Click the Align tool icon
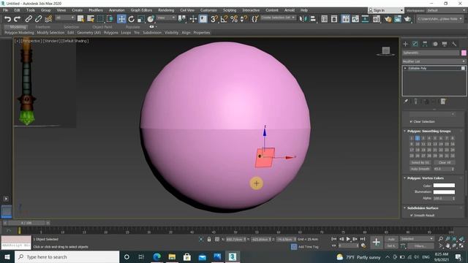The width and height of the screenshot is (468, 263). click(x=313, y=19)
